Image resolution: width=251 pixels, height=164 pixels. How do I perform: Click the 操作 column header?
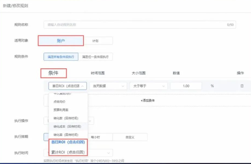point(240,73)
